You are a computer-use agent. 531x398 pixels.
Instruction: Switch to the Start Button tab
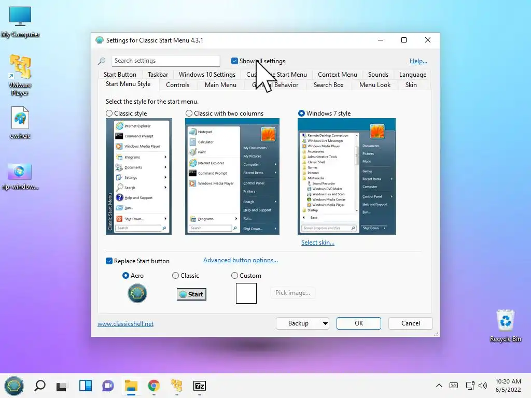[x=120, y=75]
